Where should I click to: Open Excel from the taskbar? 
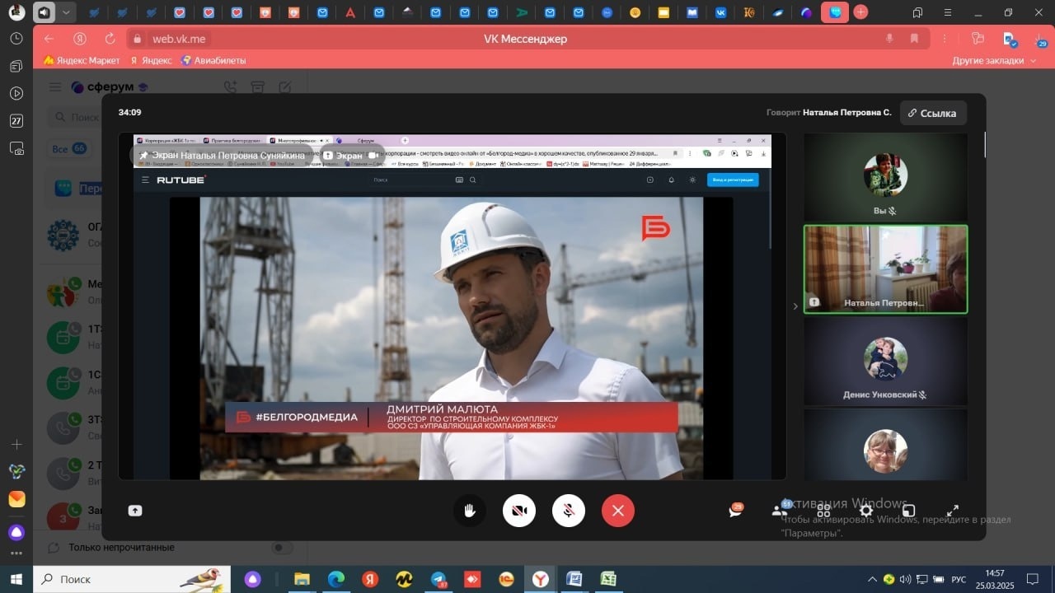tap(608, 579)
